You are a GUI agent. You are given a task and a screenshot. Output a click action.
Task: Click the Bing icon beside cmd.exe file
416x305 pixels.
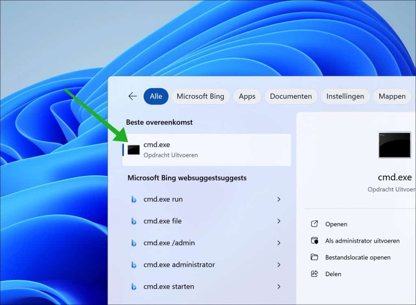tap(134, 221)
